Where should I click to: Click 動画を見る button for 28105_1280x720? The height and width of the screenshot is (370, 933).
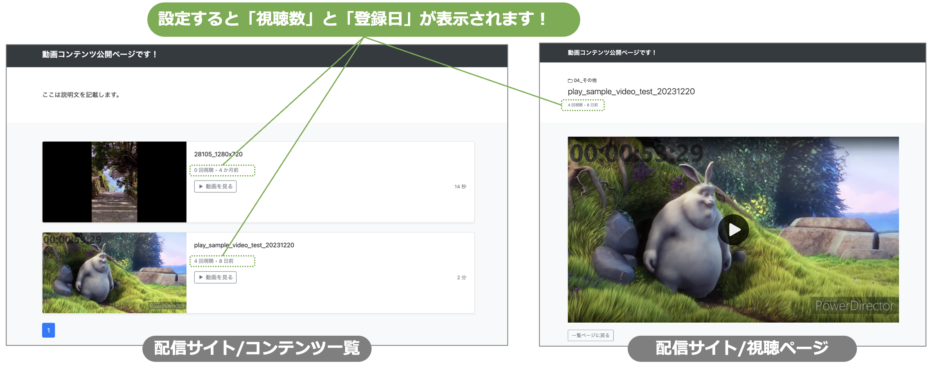tap(215, 186)
